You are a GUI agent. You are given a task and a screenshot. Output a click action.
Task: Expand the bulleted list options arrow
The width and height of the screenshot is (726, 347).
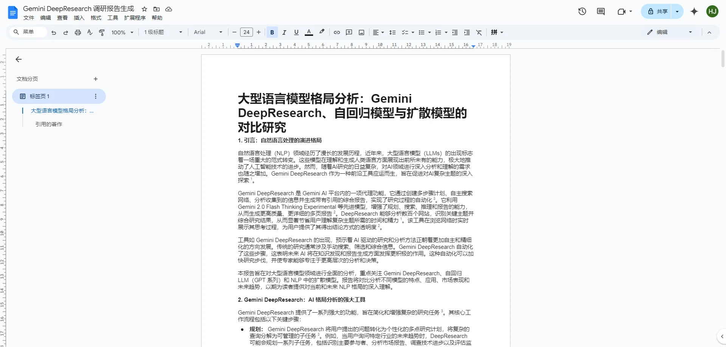point(430,32)
